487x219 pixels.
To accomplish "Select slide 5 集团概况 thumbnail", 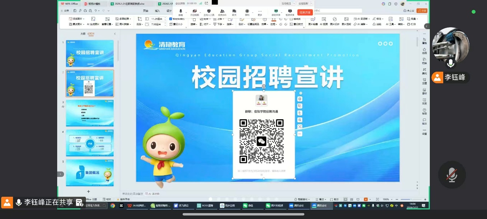I will click(90, 173).
